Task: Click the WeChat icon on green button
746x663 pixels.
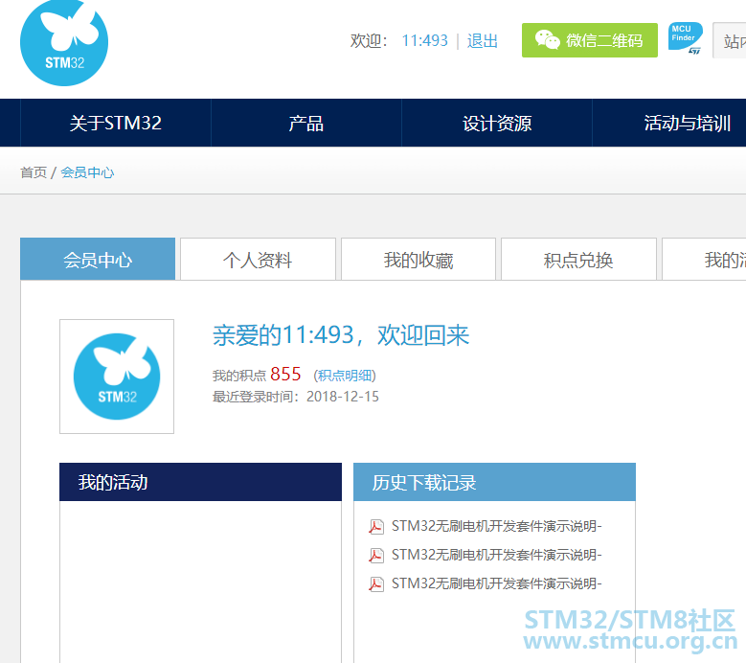Action: (x=547, y=40)
